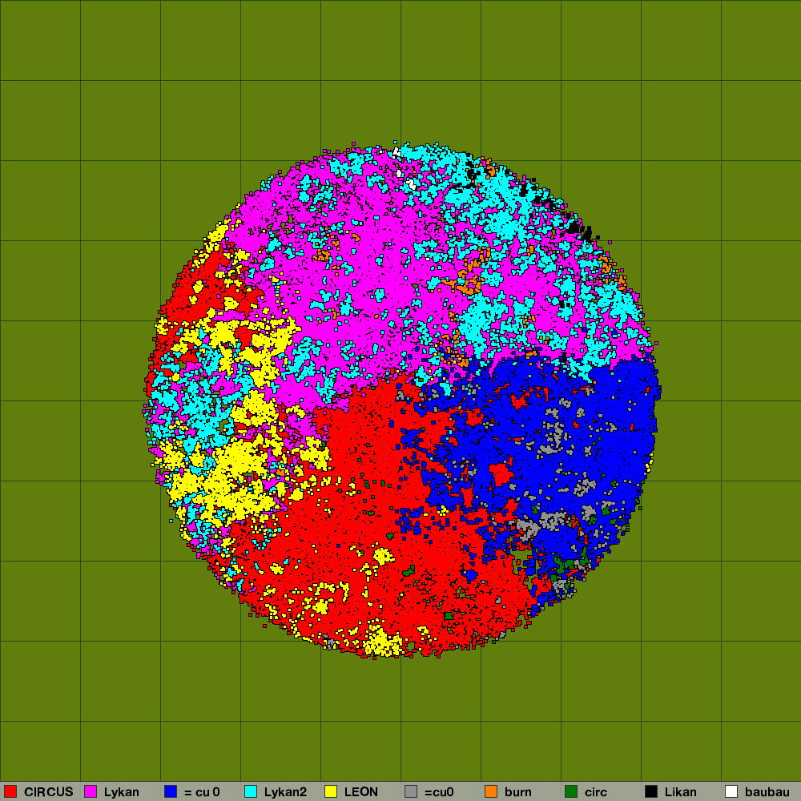The width and height of the screenshot is (801, 801).
Task: Click the white baubau legend swatch
Action: (x=731, y=791)
